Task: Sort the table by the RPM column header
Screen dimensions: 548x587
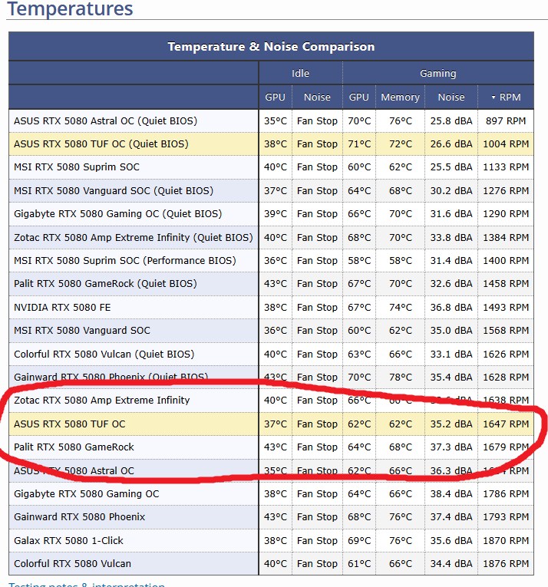Action: pos(506,97)
